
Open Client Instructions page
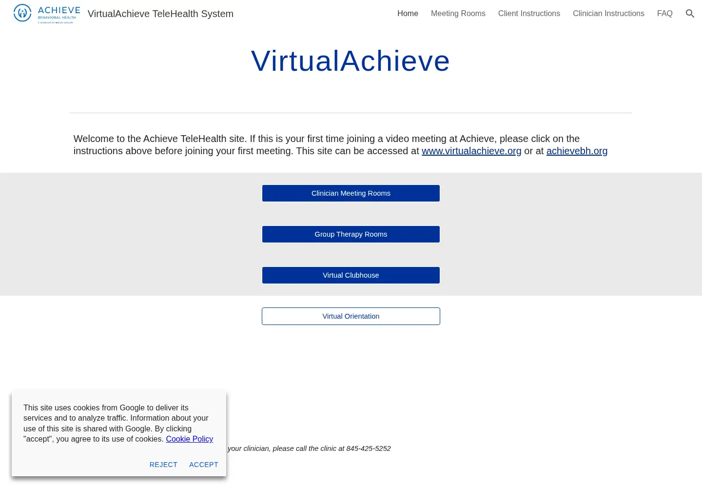coord(529,14)
